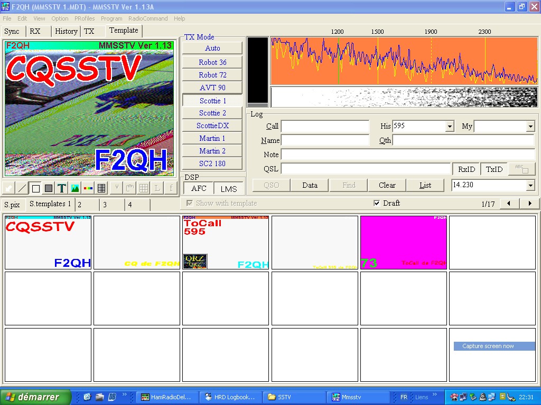This screenshot has height=405, width=541.
Task: Click the grayed f font icon
Action: tap(171, 188)
